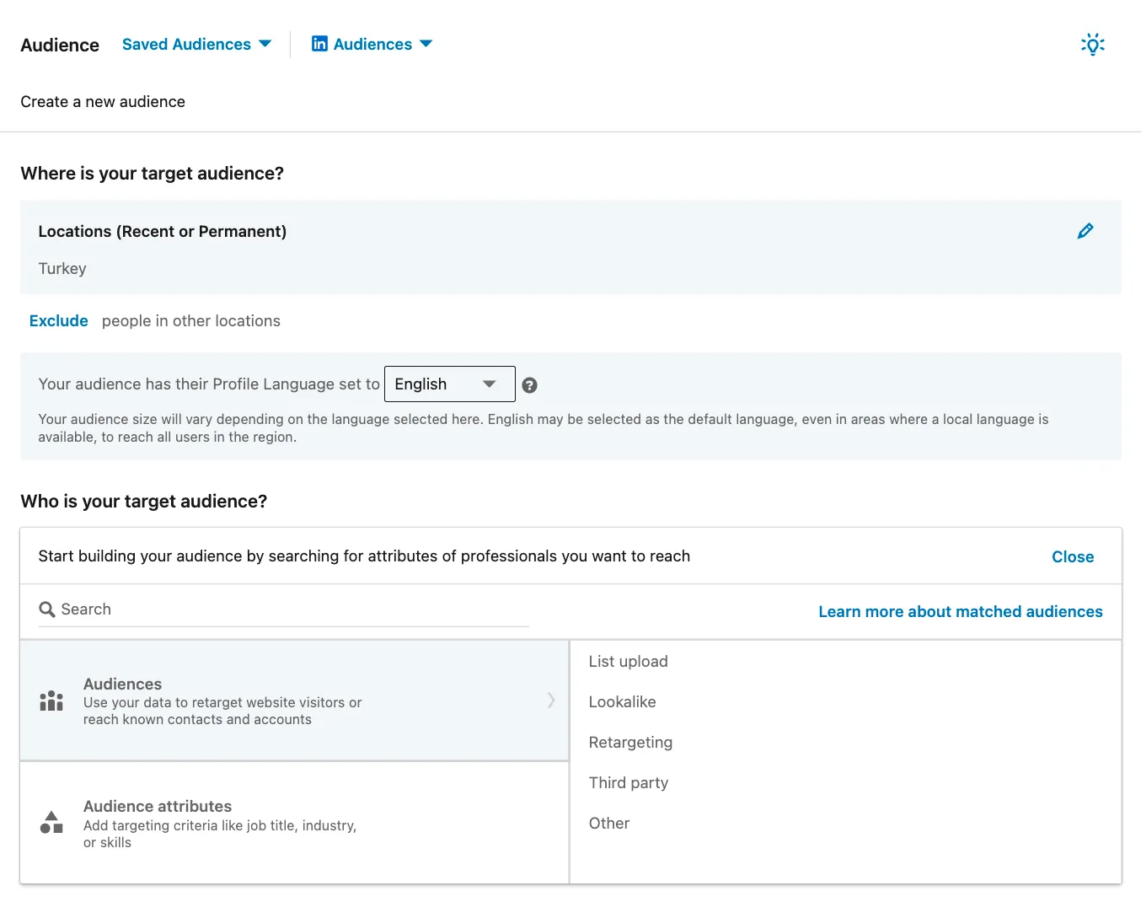Viewport: 1141px width, 902px height.
Task: Open the Saved Audiences dropdown
Action: click(196, 45)
